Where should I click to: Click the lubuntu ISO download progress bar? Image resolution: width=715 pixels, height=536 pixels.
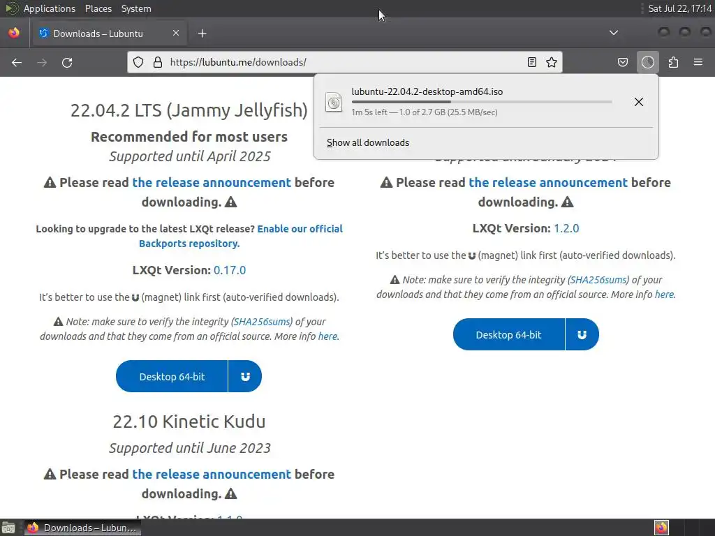coord(482,102)
